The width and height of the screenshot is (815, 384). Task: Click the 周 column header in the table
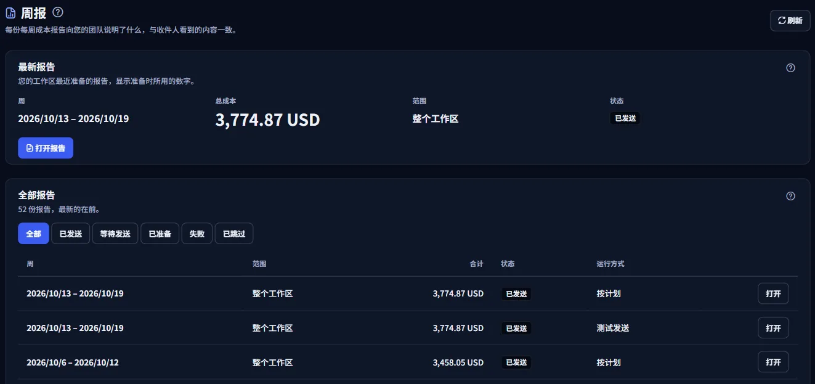pyautogui.click(x=30, y=264)
